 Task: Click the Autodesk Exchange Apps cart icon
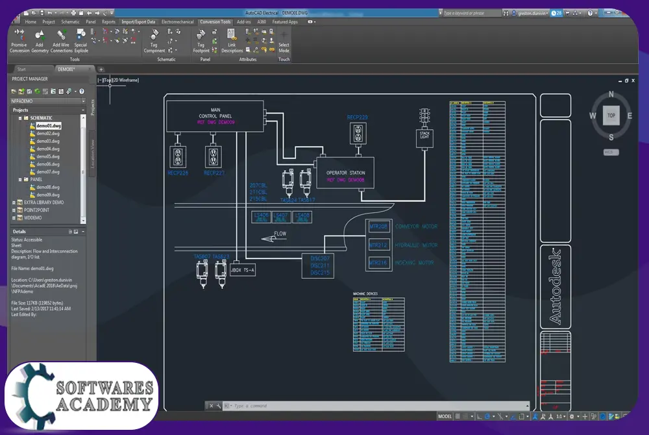pos(567,13)
